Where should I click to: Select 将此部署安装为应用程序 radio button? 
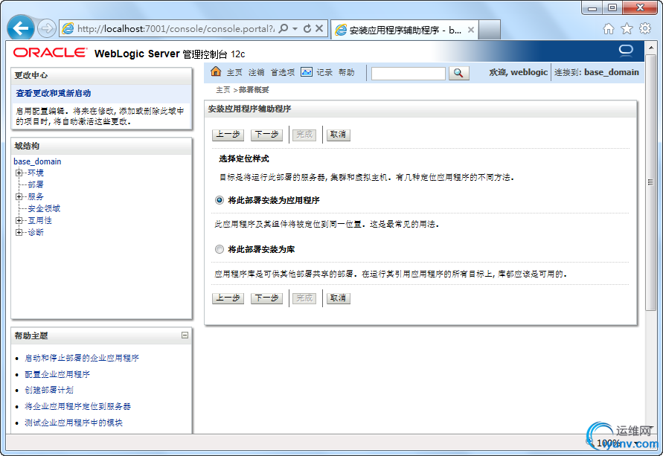(219, 200)
